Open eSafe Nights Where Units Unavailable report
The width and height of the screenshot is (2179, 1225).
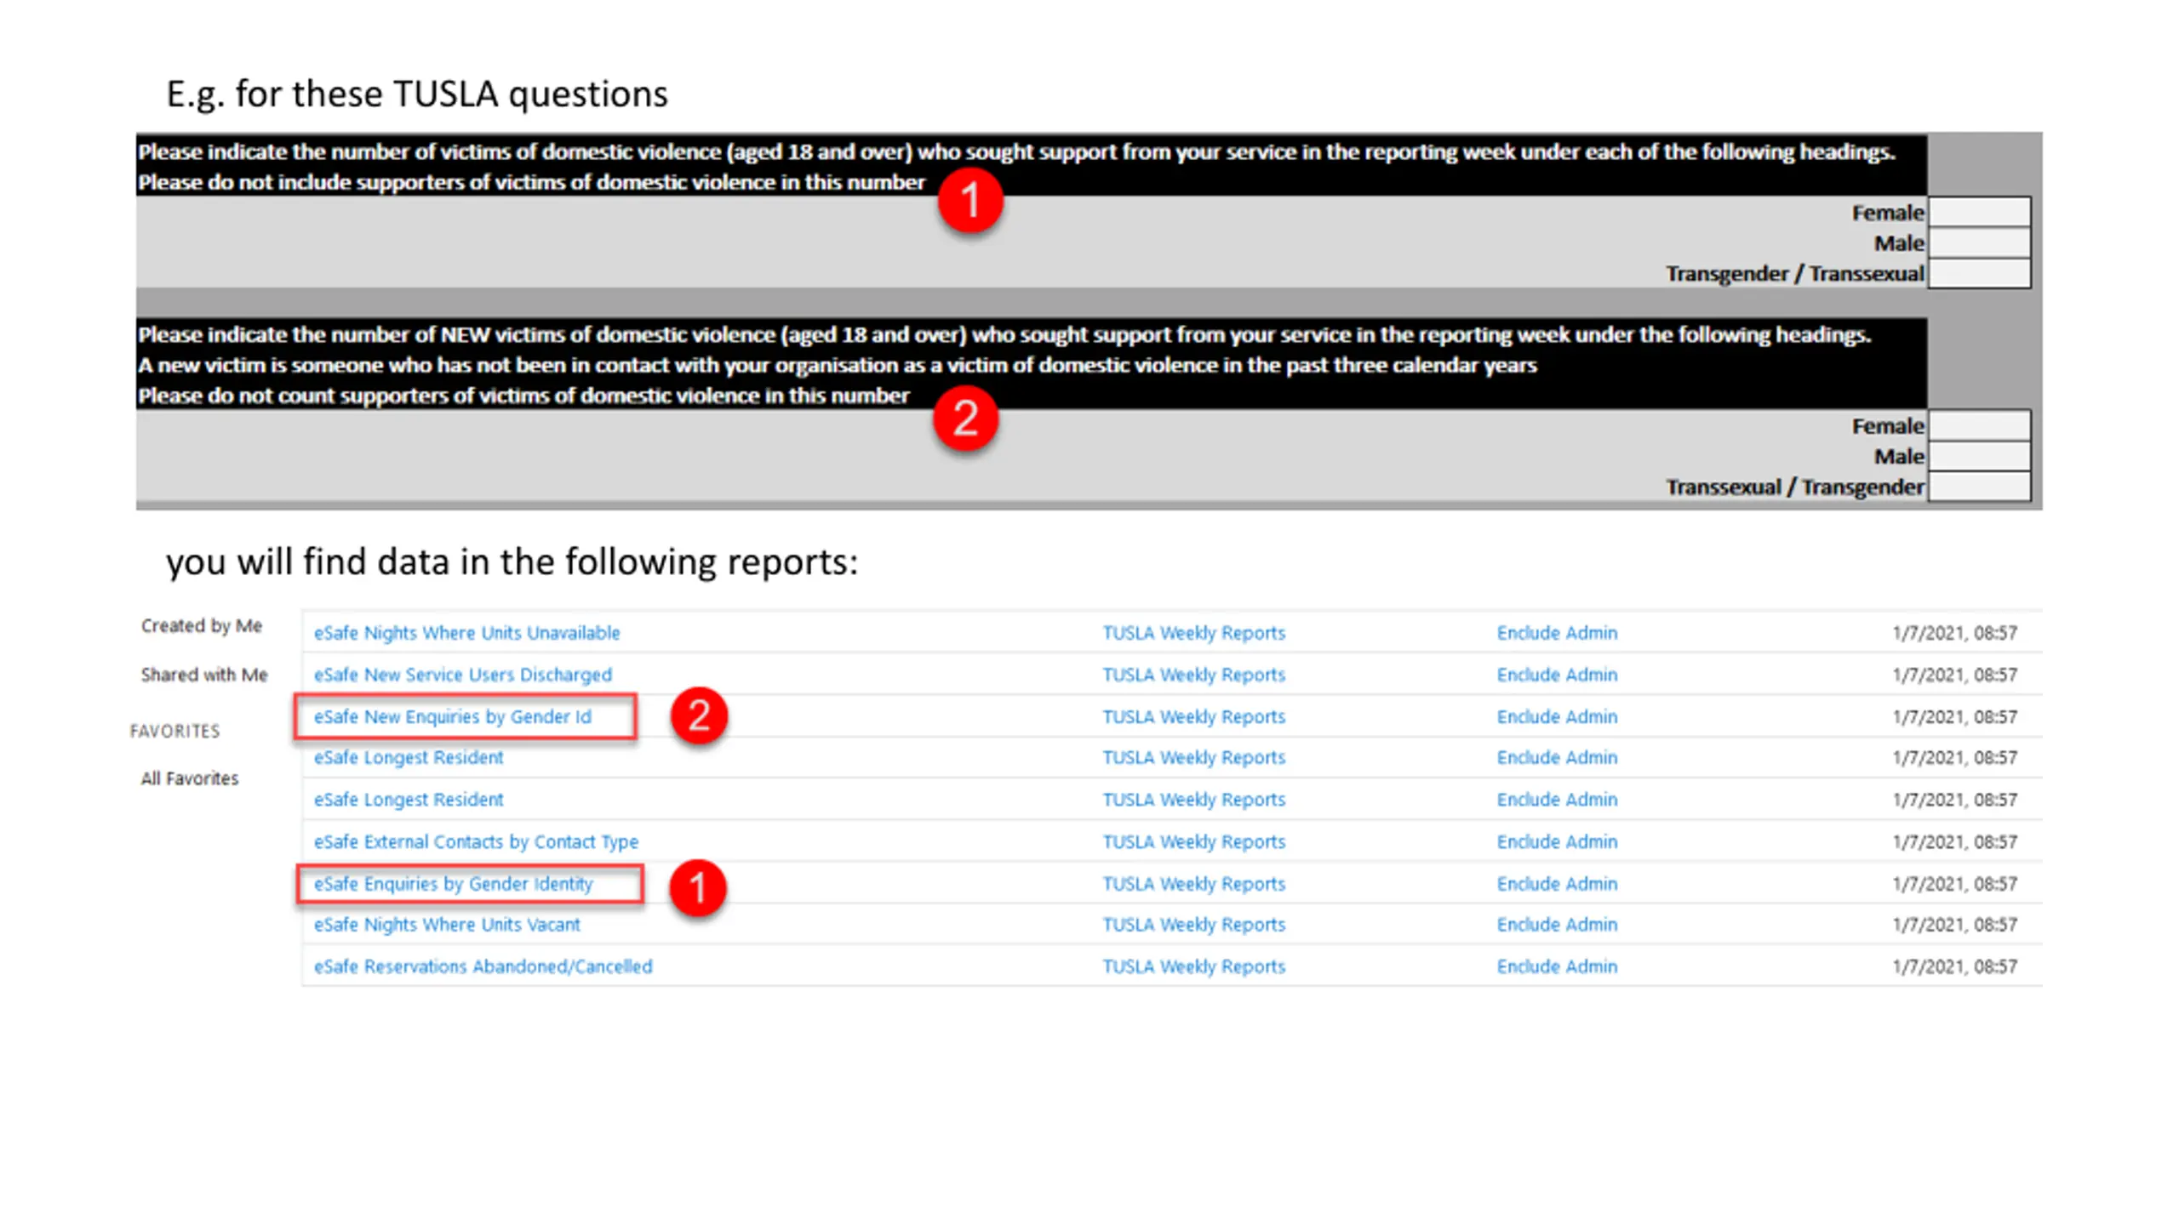click(x=466, y=633)
